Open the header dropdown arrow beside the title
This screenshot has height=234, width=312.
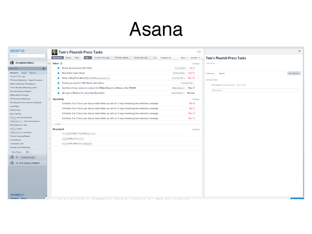pos(199,52)
